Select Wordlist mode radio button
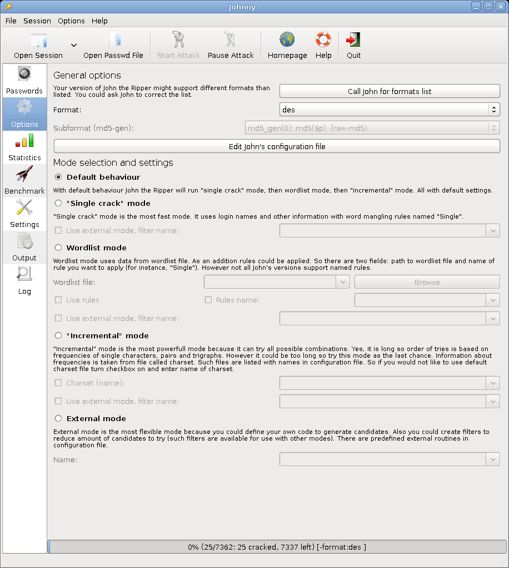Image resolution: width=509 pixels, height=568 pixels. point(58,248)
